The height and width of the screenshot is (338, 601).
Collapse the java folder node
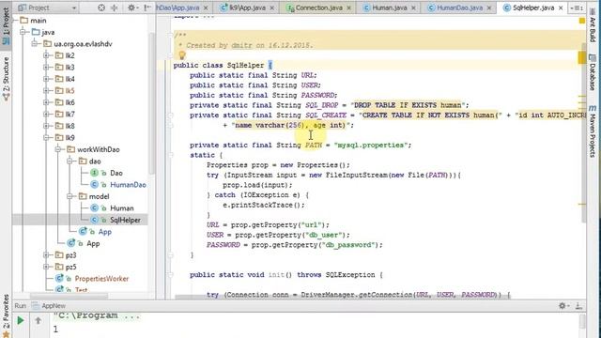pos(23,32)
